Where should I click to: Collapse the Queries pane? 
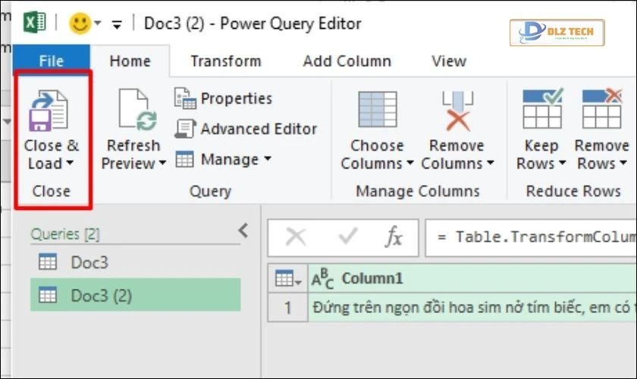(x=243, y=231)
